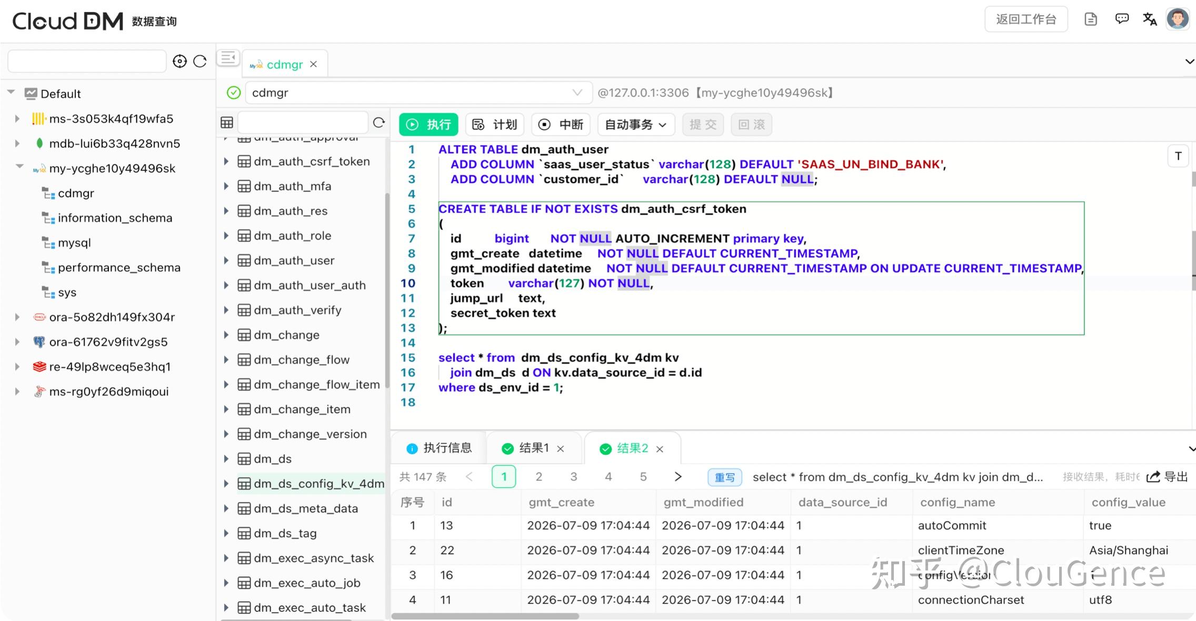Focus the table filter input field
1196x621 pixels.
coord(303,123)
